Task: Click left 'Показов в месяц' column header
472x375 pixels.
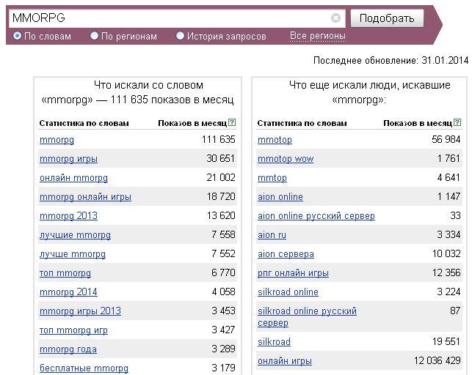Action: tap(192, 123)
